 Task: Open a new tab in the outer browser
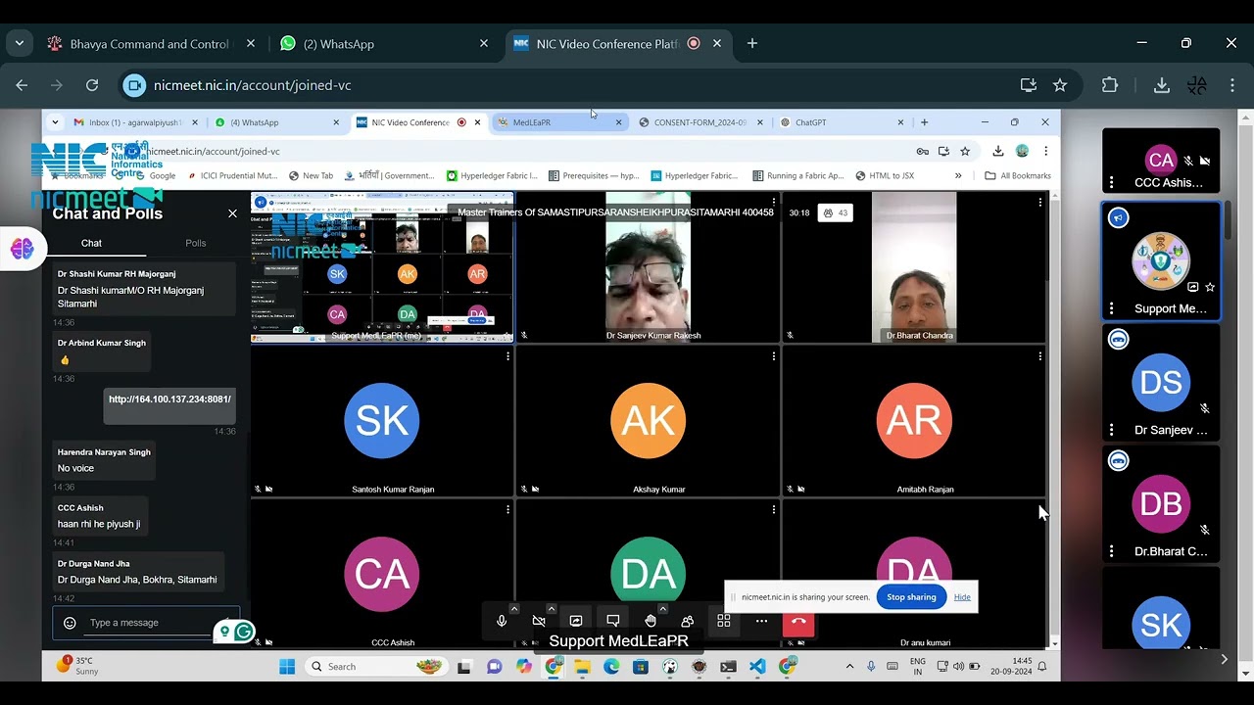tap(752, 43)
